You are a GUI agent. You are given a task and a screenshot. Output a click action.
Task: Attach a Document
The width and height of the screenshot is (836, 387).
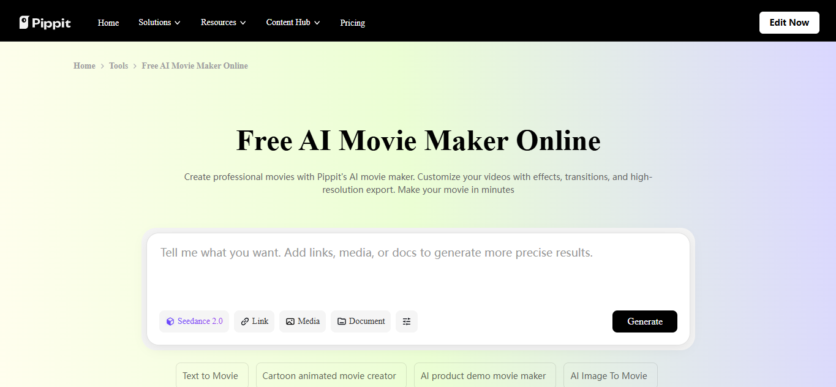(361, 321)
